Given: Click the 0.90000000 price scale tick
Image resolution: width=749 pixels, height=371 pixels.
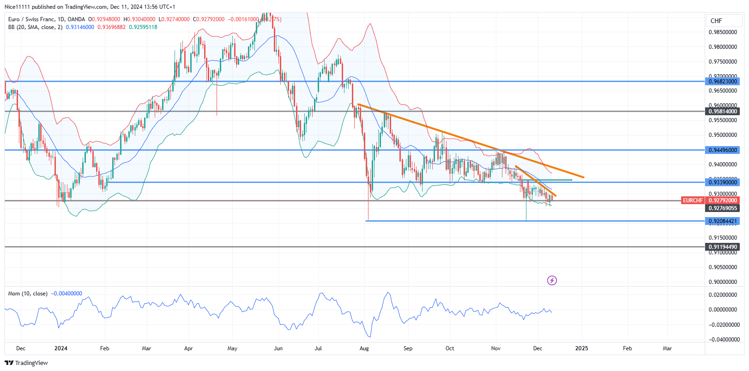Looking at the screenshot, I should tap(723, 282).
